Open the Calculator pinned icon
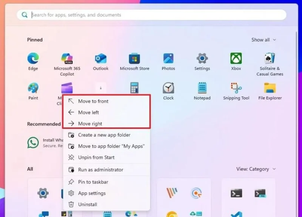The height and width of the screenshot is (217, 302). click(x=134, y=88)
